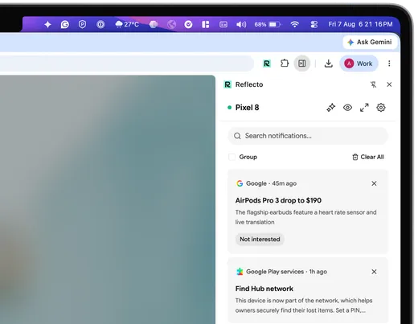Toggle the Chrome side panel button
The height and width of the screenshot is (324, 418).
click(x=302, y=64)
